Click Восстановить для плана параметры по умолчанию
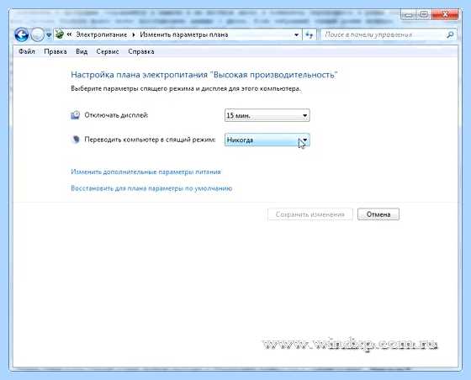Image resolution: width=471 pixels, height=380 pixels. click(x=151, y=188)
